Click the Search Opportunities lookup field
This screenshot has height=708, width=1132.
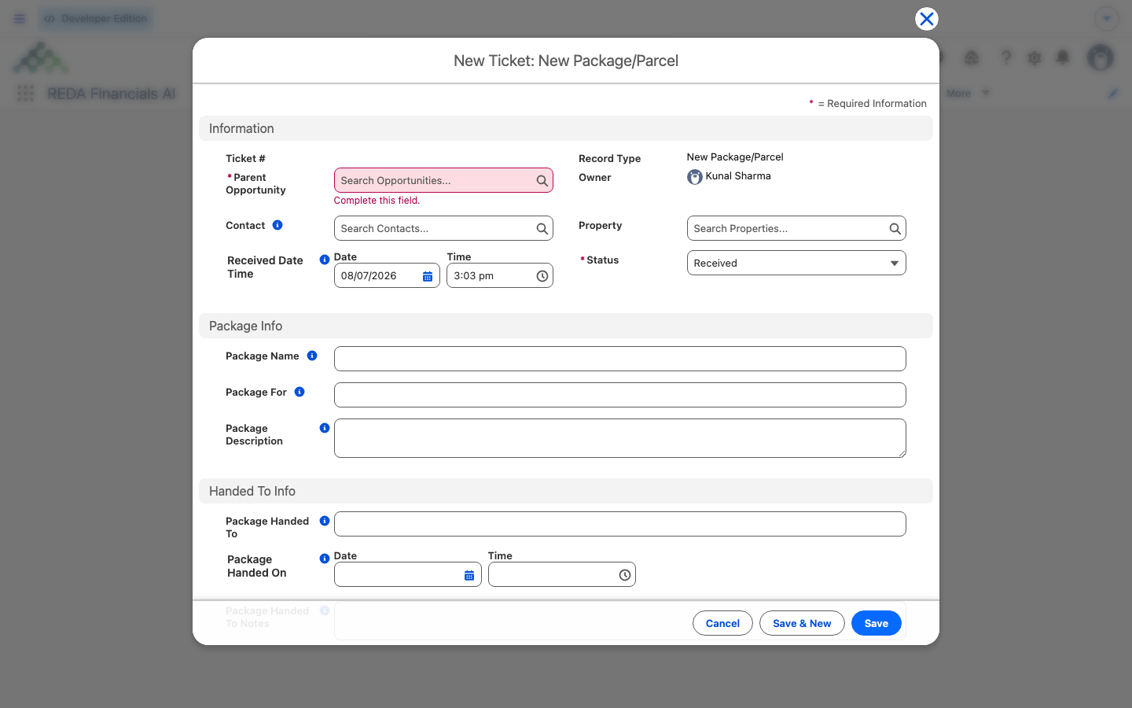443,180
